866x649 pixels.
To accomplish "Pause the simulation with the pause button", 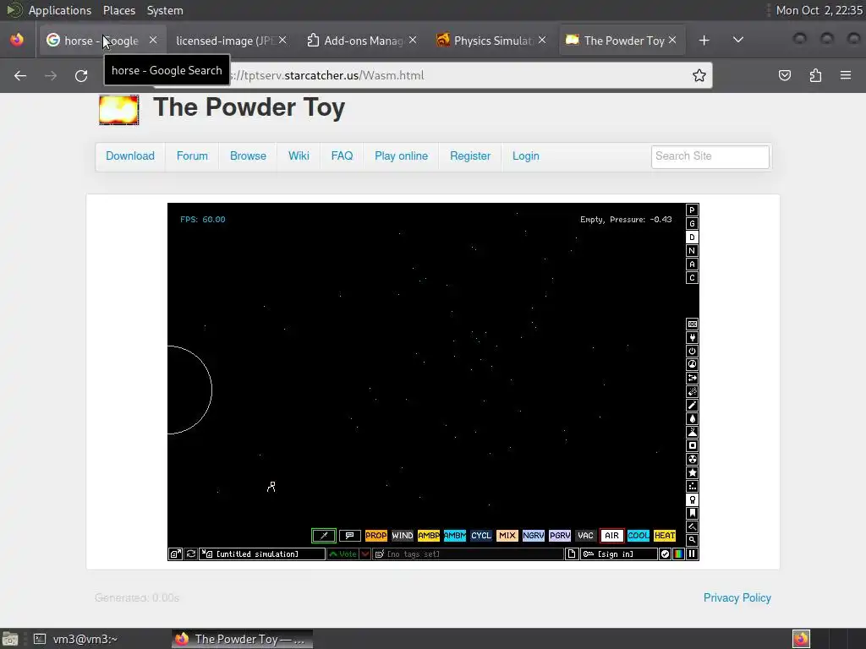I will (692, 554).
